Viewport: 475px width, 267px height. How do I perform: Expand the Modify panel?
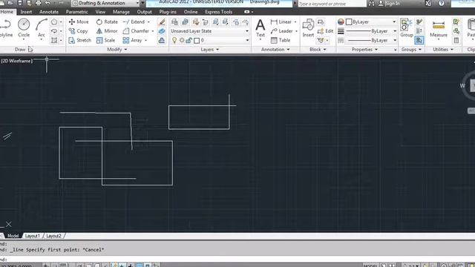tap(117, 49)
